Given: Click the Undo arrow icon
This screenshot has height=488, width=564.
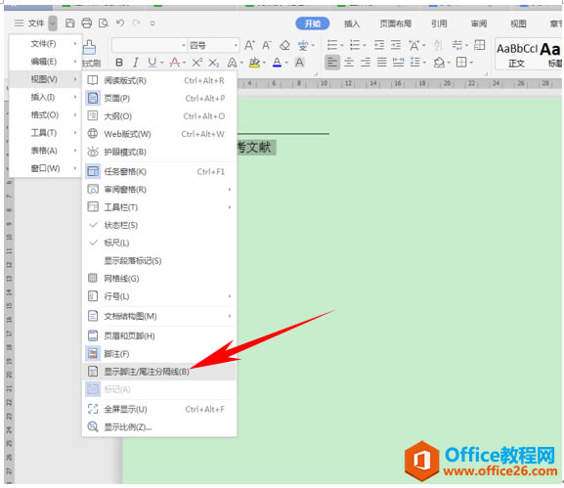Looking at the screenshot, I should tap(120, 23).
